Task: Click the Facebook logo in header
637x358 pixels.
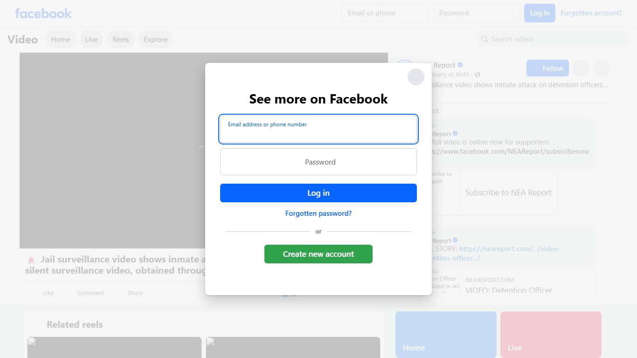Action: [43, 13]
